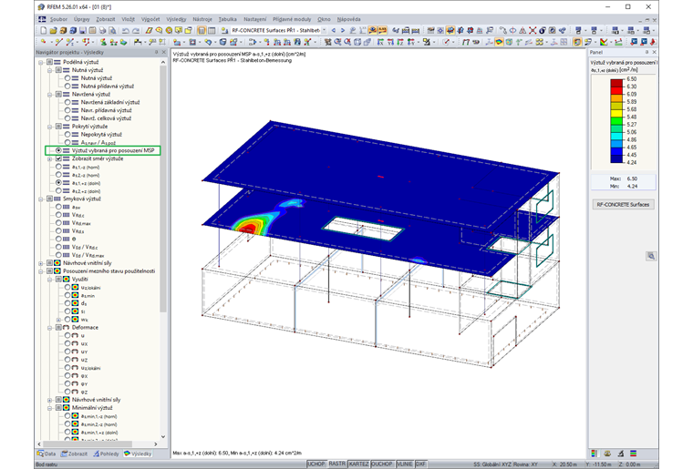
Task: Click navigator horizontal scrollbar right arrow
Action: click(155, 444)
